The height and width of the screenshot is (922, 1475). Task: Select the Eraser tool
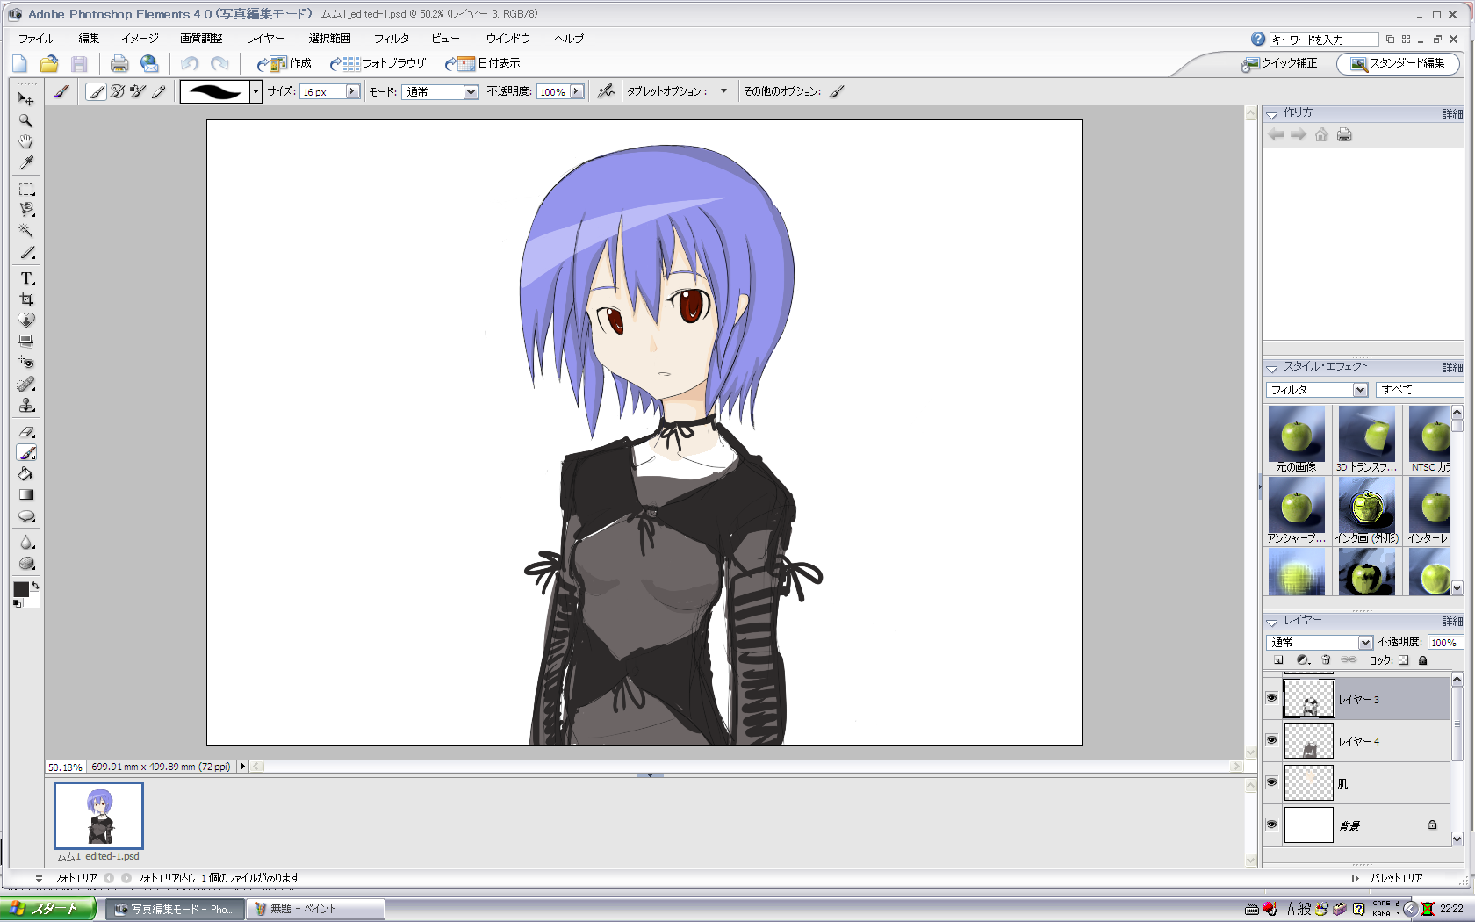(x=26, y=432)
